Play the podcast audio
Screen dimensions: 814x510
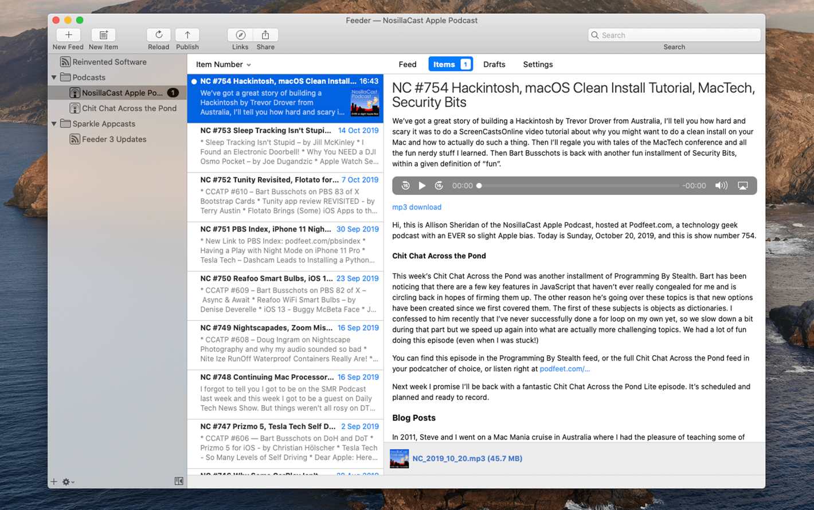pos(422,186)
